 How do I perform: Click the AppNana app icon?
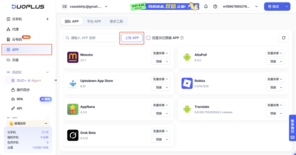click(73, 109)
